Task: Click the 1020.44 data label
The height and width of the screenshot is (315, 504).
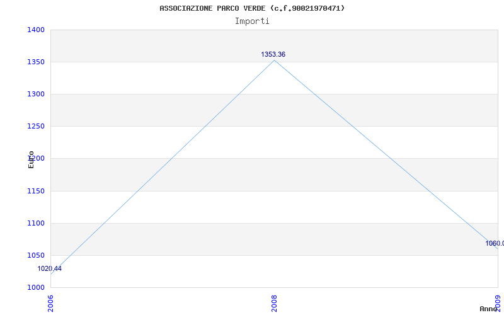Action: click(x=50, y=269)
